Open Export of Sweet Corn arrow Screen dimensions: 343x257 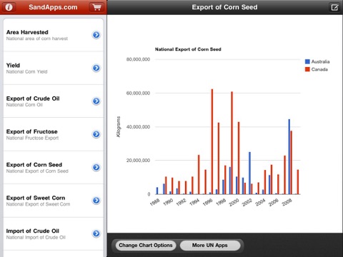[96, 201]
